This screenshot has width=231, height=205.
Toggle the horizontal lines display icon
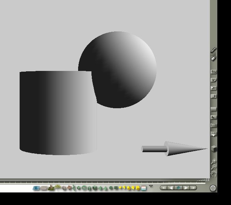pyautogui.click(x=214, y=109)
